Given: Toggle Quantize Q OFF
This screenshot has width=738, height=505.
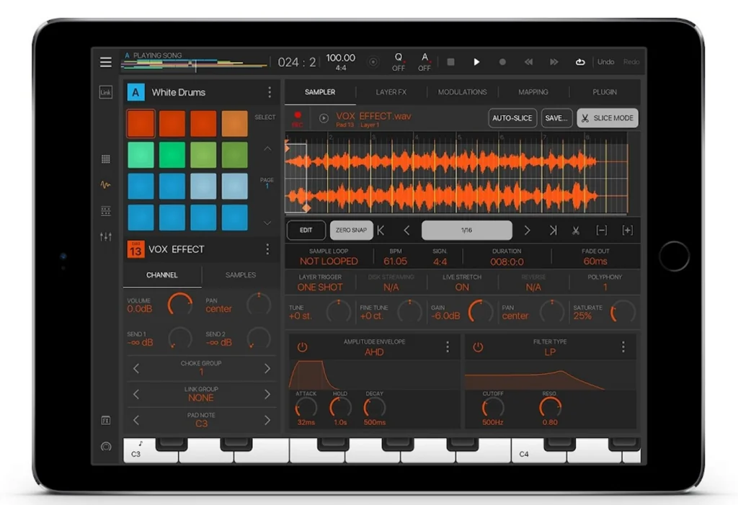Looking at the screenshot, I should (x=399, y=62).
